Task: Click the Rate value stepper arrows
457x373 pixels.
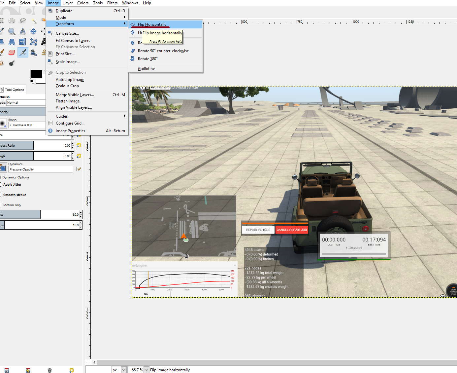Action: 81,215
